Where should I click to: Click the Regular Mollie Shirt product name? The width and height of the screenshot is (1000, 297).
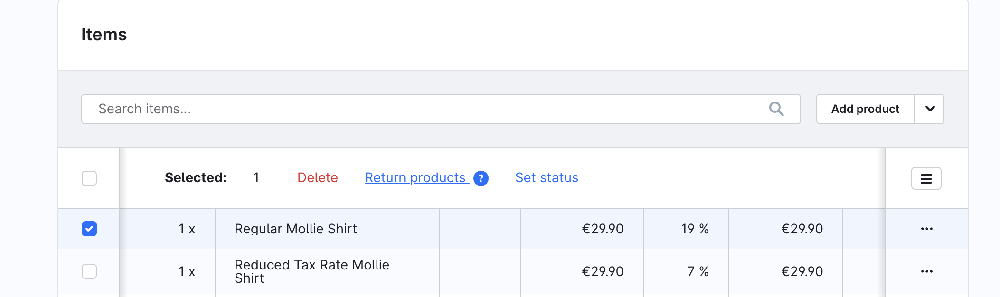tap(295, 229)
